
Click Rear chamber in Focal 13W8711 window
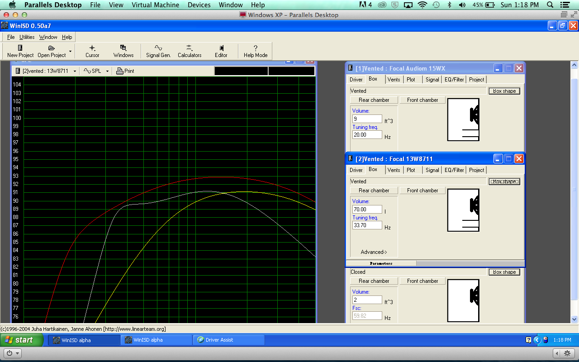(374, 191)
